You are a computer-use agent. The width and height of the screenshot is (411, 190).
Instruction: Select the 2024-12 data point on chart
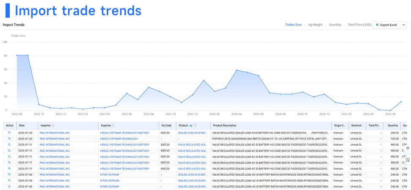(325, 94)
